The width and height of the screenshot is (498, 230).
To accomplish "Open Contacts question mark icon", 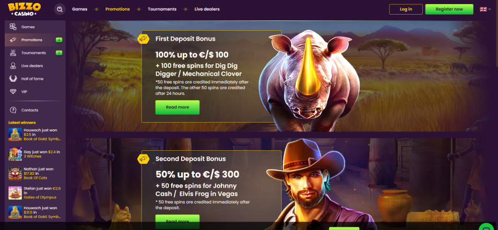I will coord(13,110).
